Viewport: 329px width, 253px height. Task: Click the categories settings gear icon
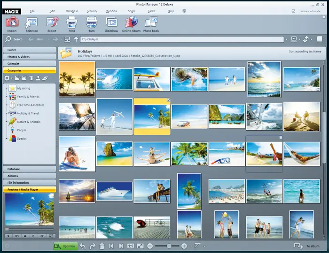click(7, 78)
